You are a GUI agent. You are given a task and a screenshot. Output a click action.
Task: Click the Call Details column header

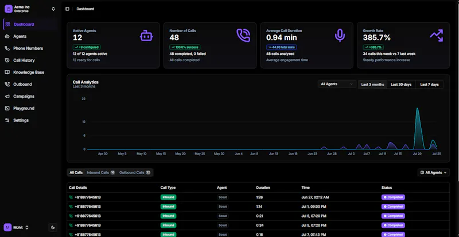pos(78,188)
